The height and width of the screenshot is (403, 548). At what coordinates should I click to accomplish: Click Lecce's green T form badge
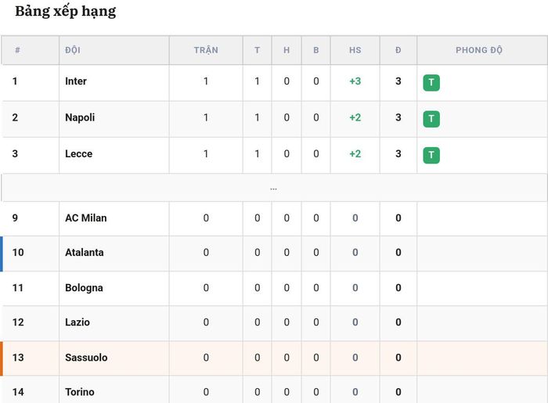[x=431, y=155]
